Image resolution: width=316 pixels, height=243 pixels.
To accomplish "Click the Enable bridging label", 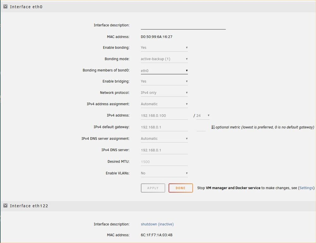I will point(116,81).
